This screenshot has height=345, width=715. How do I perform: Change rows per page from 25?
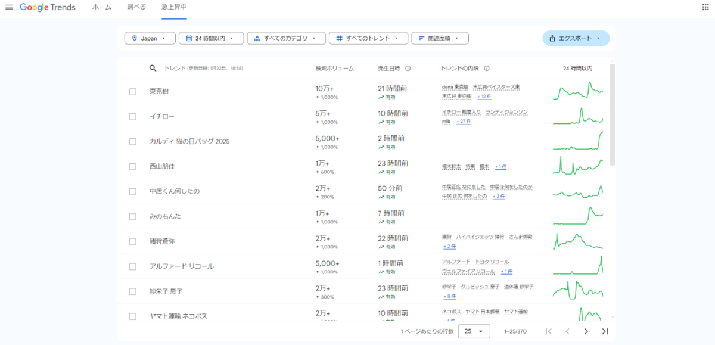474,331
